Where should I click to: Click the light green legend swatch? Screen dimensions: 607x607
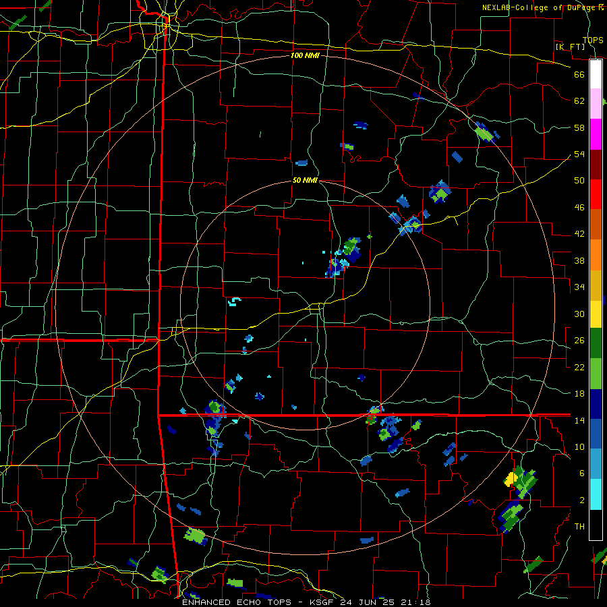(x=596, y=374)
